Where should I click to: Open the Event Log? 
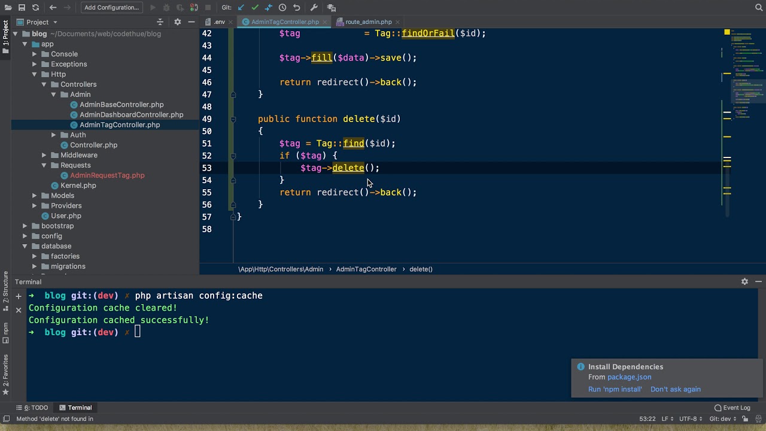pos(732,408)
